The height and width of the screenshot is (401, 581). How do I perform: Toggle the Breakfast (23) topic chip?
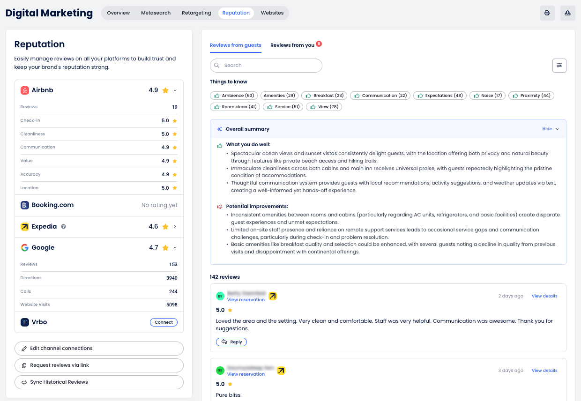click(324, 96)
